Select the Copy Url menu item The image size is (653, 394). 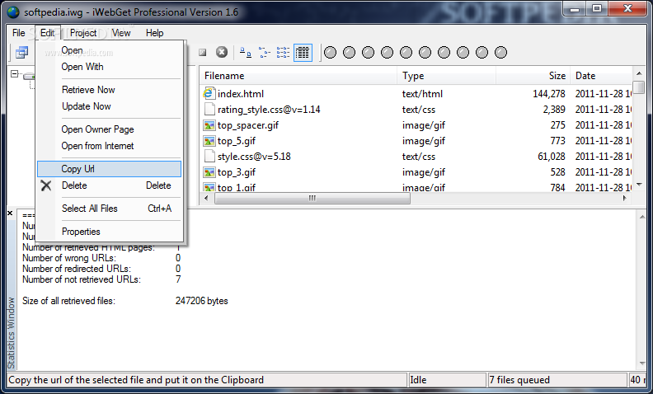coord(109,169)
